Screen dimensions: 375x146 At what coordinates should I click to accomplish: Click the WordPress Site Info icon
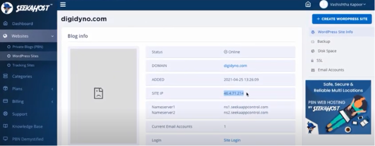point(313,32)
